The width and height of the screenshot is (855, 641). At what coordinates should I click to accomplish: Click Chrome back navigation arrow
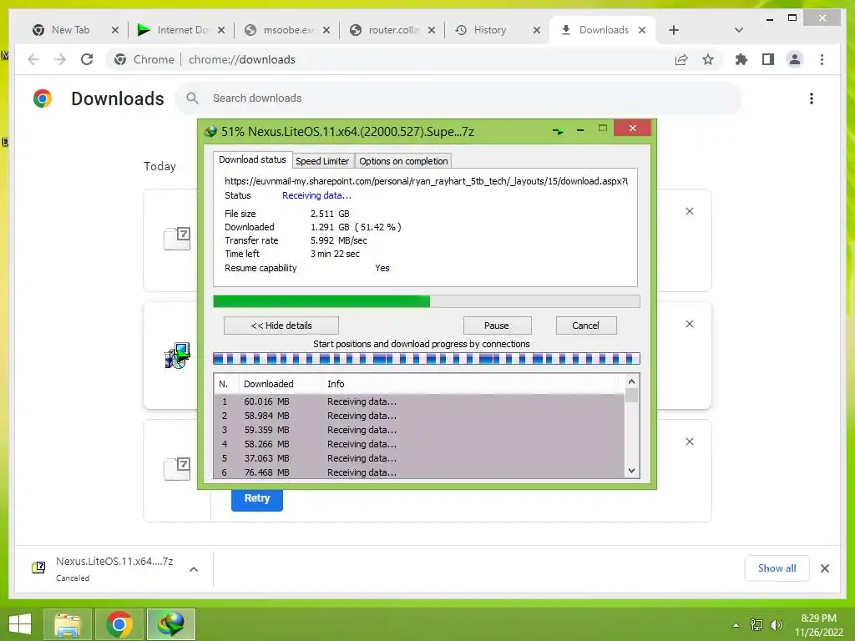[x=33, y=59]
